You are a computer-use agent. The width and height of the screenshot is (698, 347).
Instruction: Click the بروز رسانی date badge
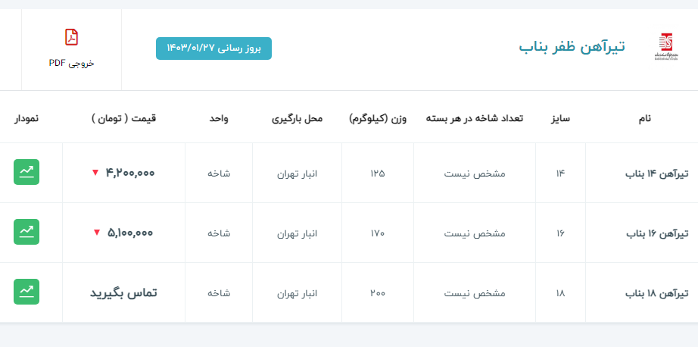tap(213, 48)
